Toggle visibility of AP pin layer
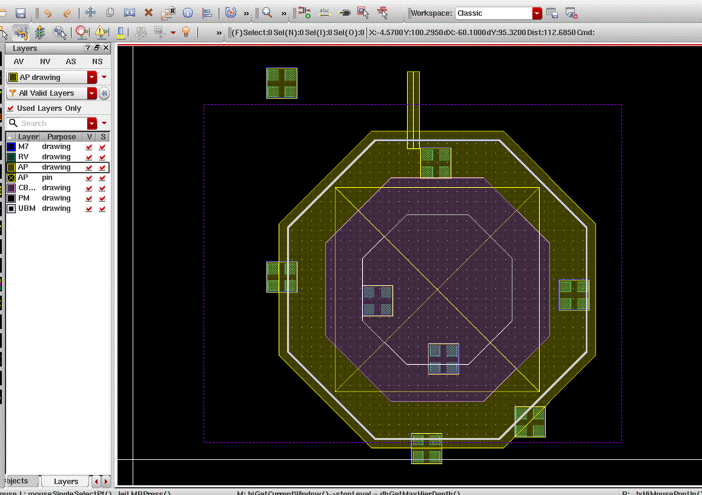Viewport: 702px width, 495px height. point(89,178)
